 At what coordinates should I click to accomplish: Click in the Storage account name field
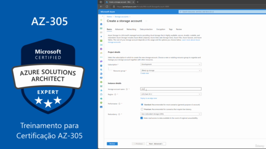click(171, 89)
